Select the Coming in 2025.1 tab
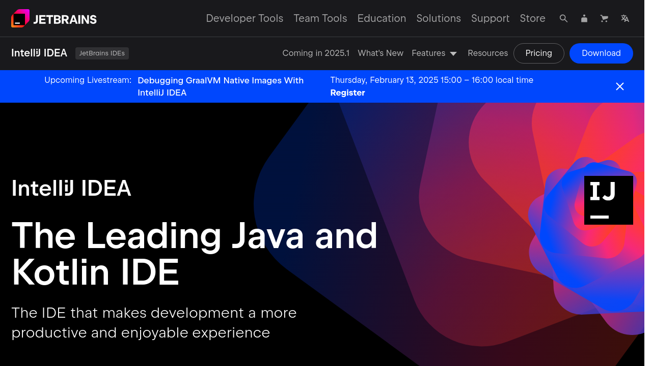The image size is (652, 366). tap(316, 53)
